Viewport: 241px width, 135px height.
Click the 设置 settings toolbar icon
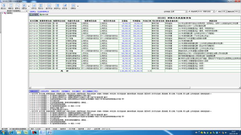(x=24, y=6)
